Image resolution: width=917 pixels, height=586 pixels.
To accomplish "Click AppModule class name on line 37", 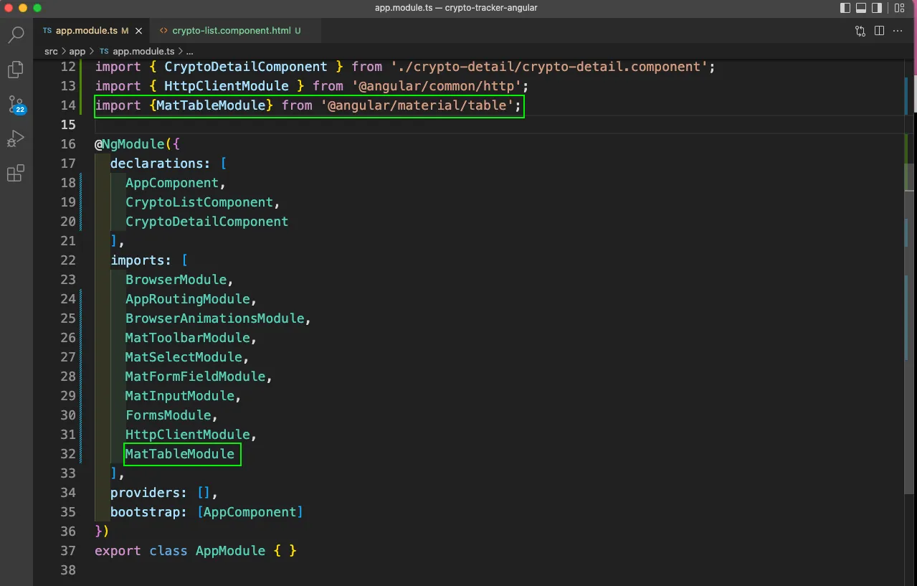I will (x=230, y=551).
